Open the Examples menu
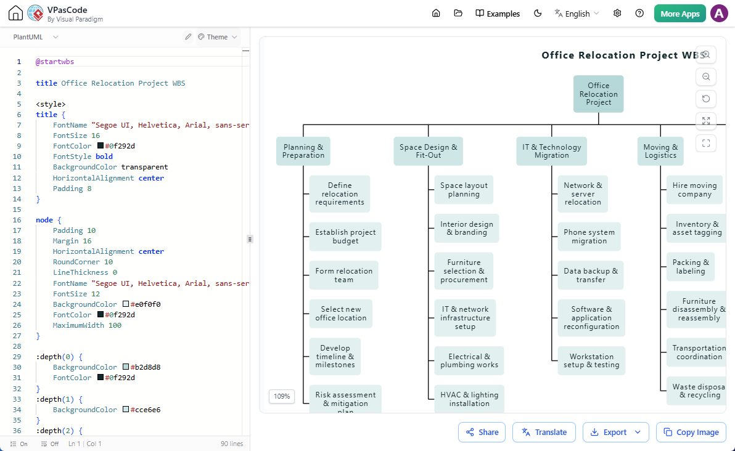 (498, 14)
